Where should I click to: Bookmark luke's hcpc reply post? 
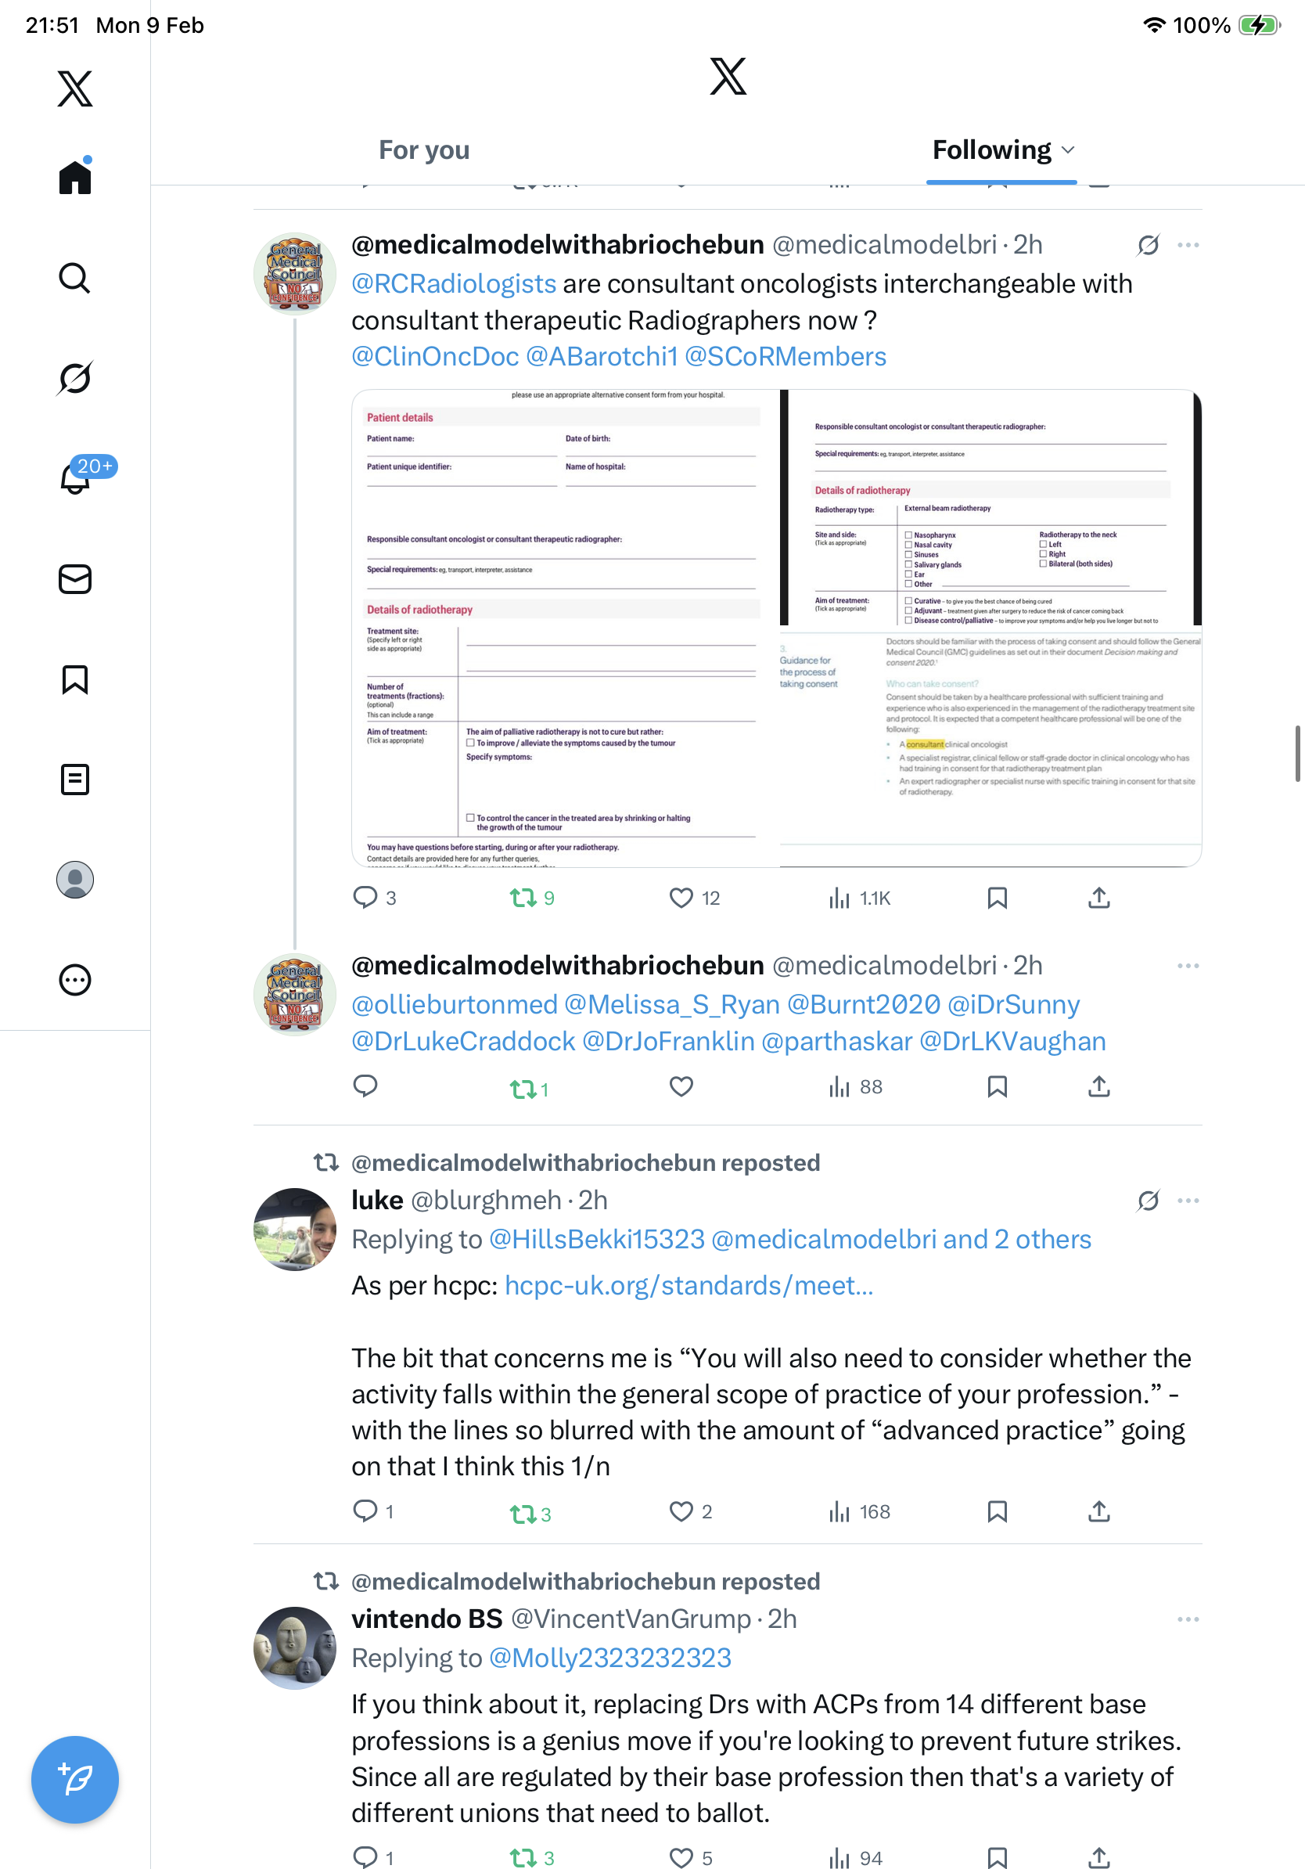997,1511
